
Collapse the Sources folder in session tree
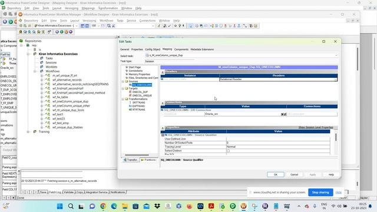[123, 81]
